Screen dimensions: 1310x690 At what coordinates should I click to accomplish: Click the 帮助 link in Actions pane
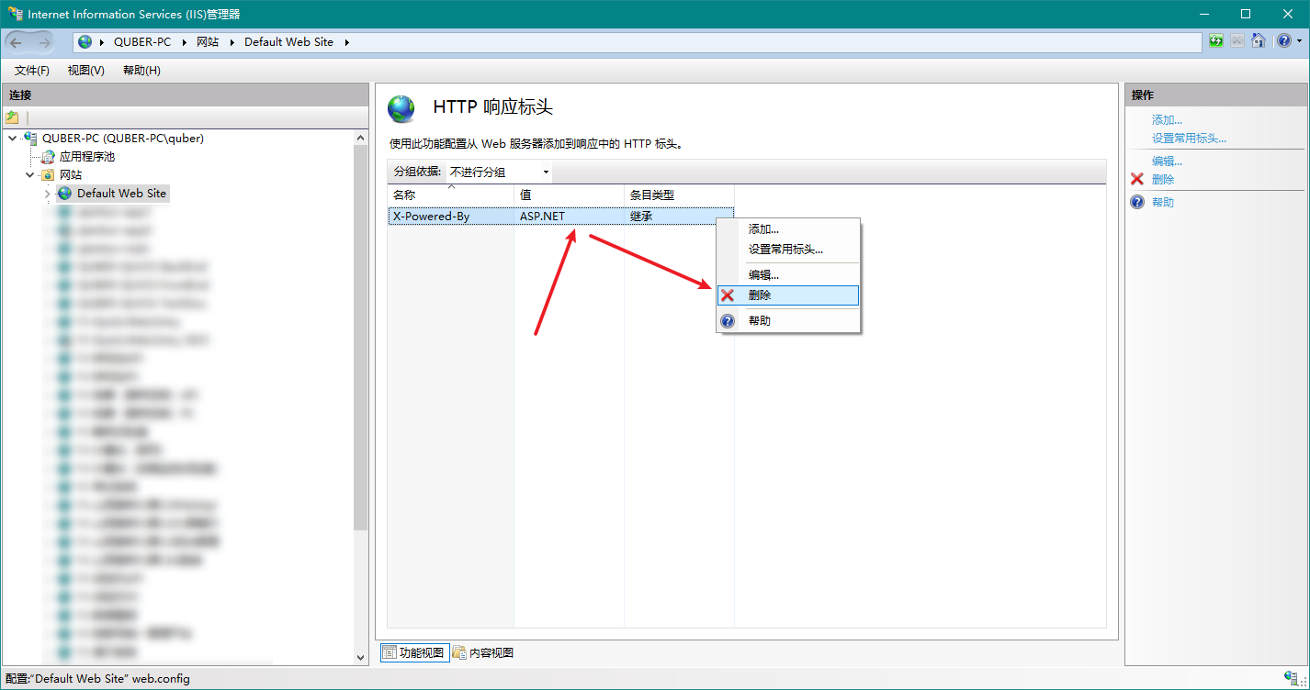[x=1162, y=203]
